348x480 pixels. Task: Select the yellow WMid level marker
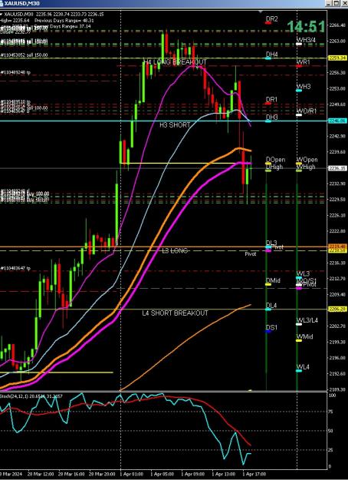(299, 340)
